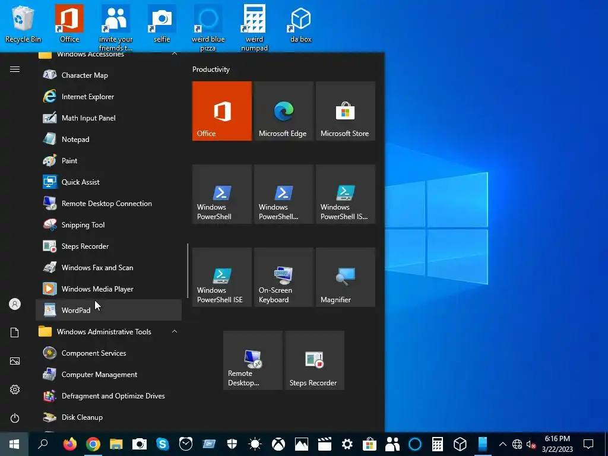This screenshot has height=456, width=608.
Task: Open the Magnifier tile
Action: point(346,277)
